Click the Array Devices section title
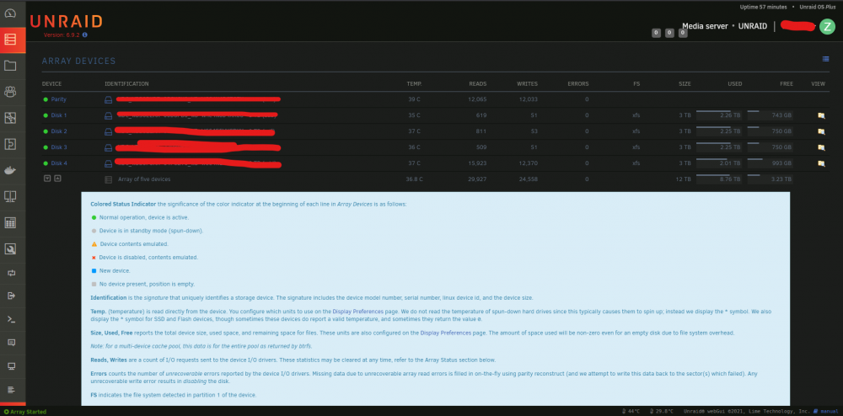Viewport: 843px width, 416px height. tap(79, 61)
